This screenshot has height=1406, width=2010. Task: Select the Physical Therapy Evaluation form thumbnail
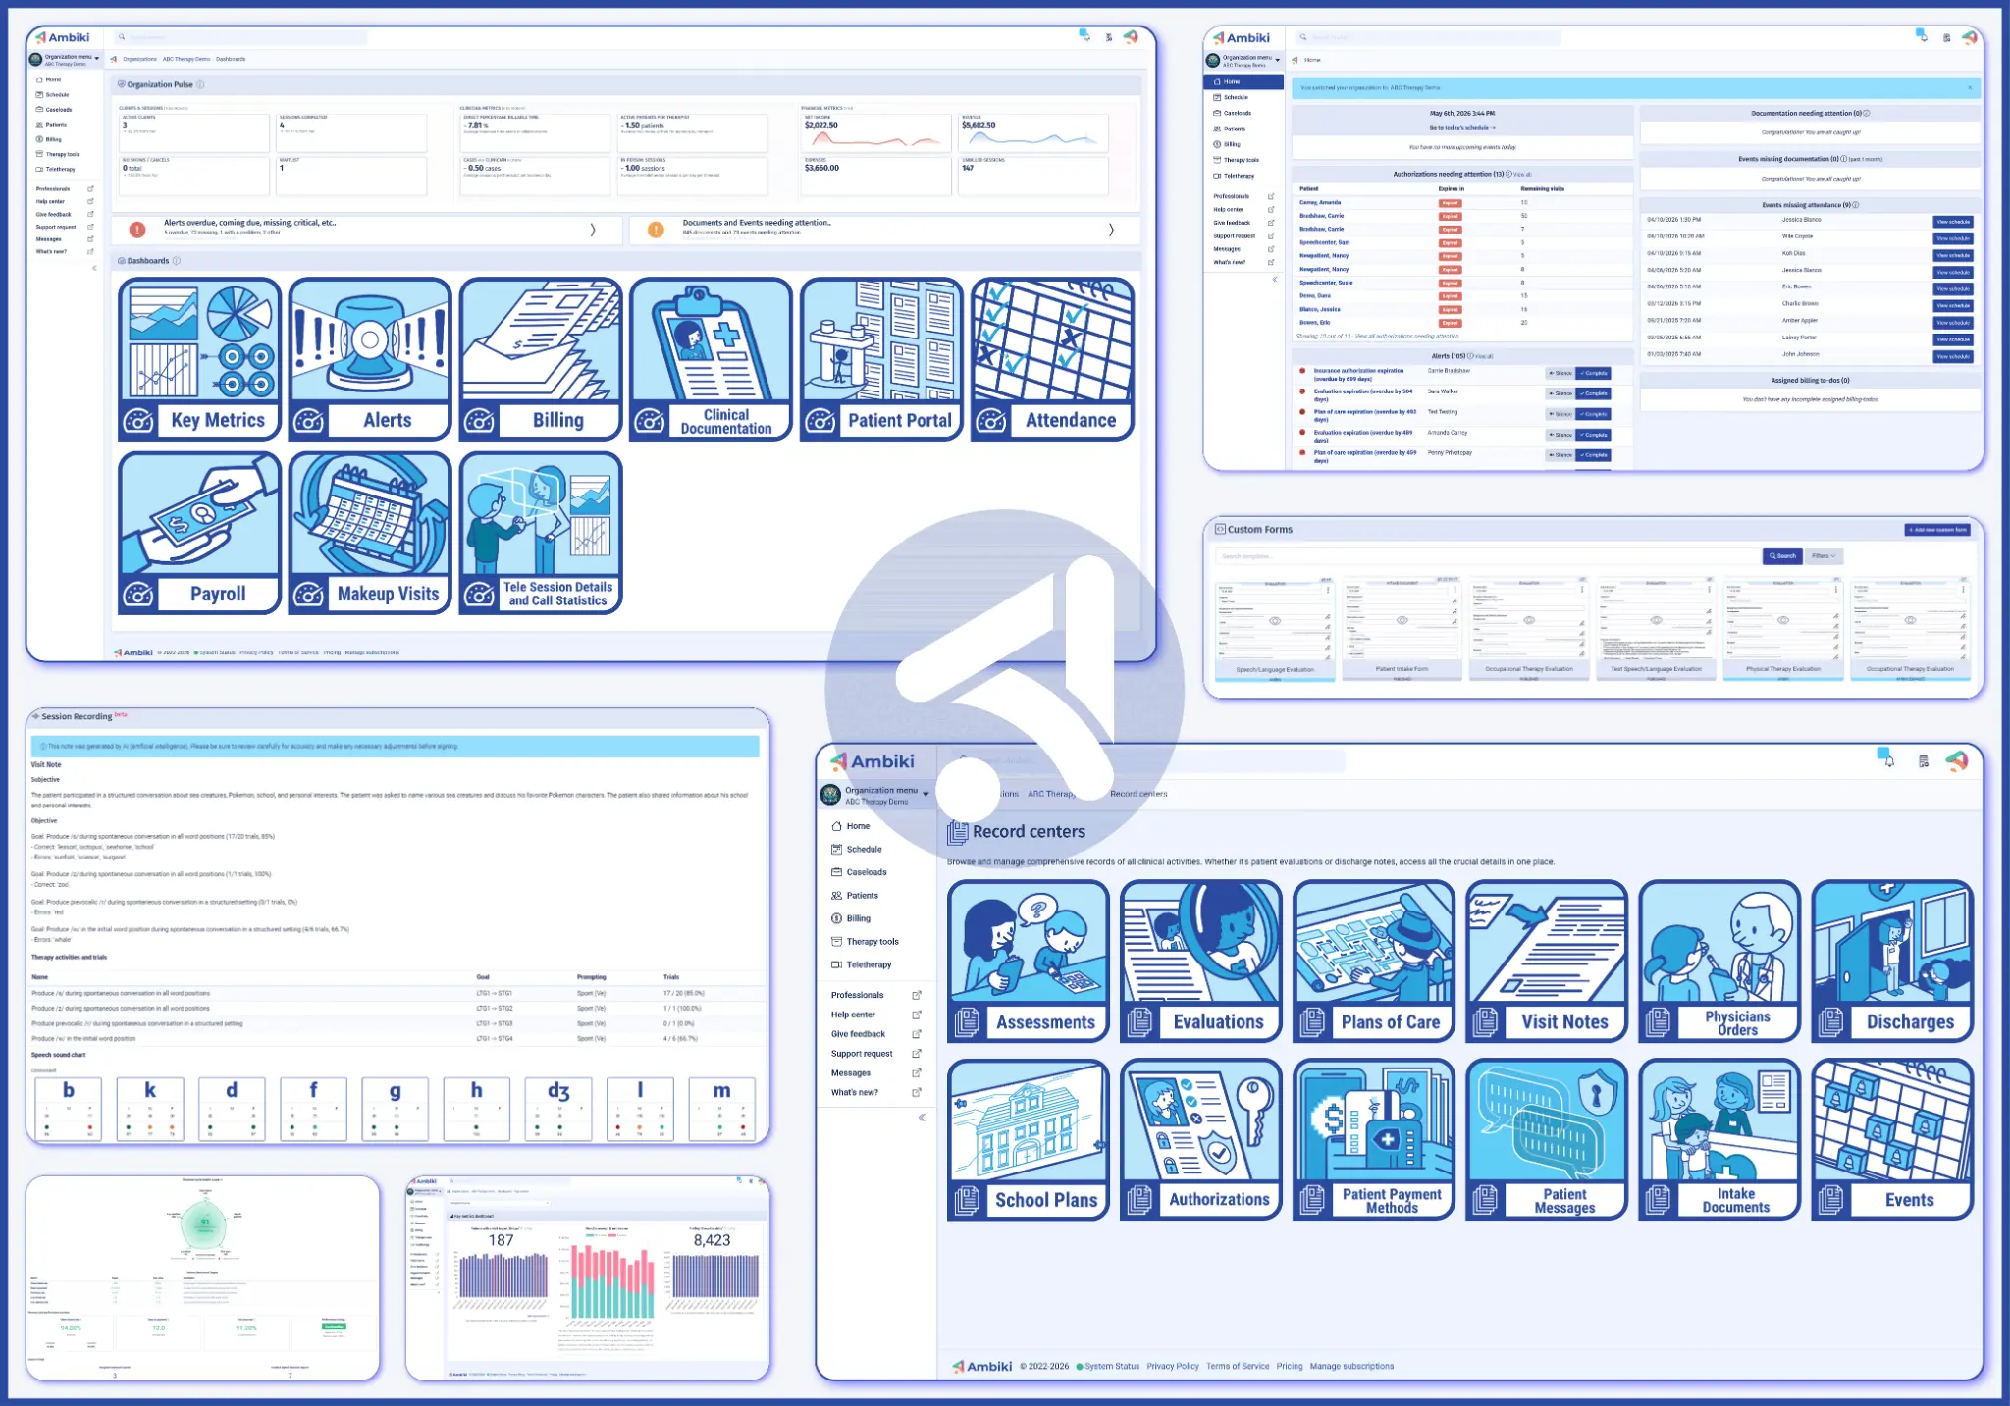click(x=1783, y=629)
